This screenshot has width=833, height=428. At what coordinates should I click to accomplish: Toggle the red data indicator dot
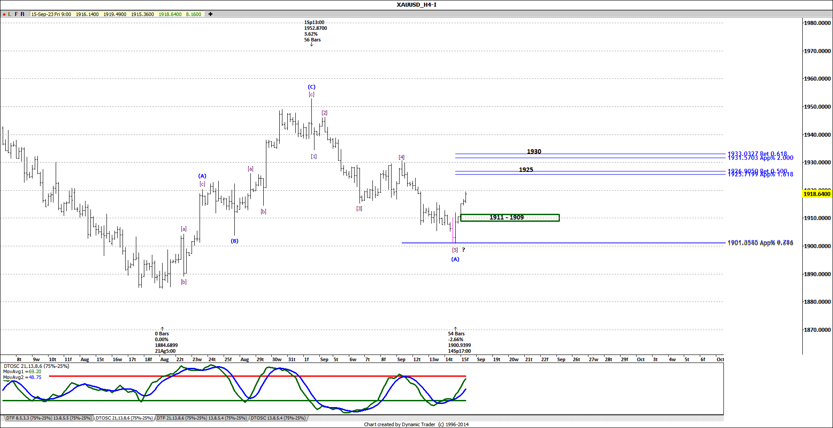coord(4,14)
